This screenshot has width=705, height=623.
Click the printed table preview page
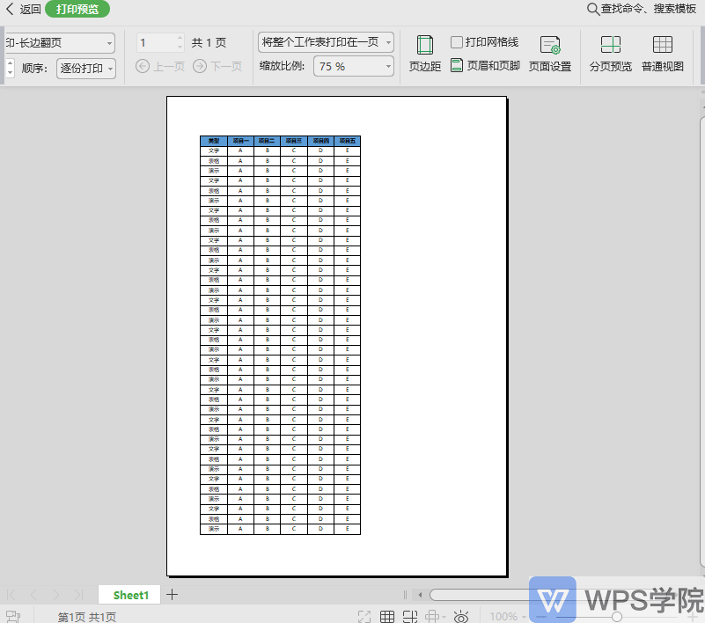point(337,336)
